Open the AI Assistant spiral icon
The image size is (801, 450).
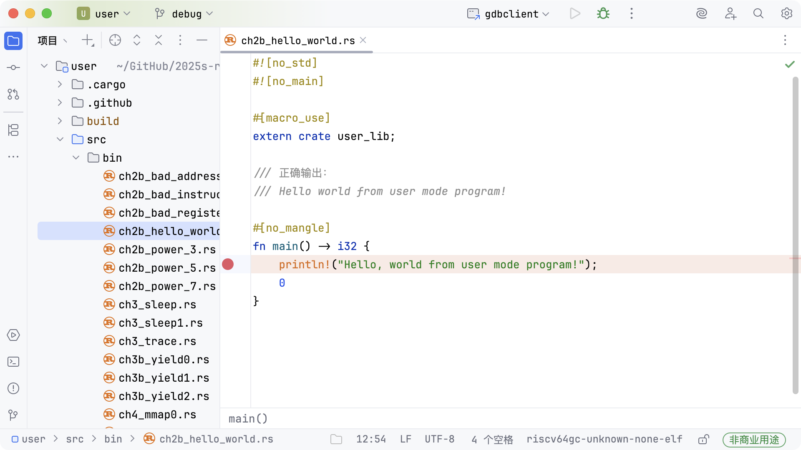pos(702,14)
